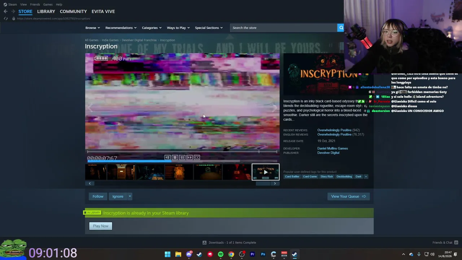This screenshot has height=260, width=462.
Task: Fast-forward the trailer video
Action: (189, 157)
